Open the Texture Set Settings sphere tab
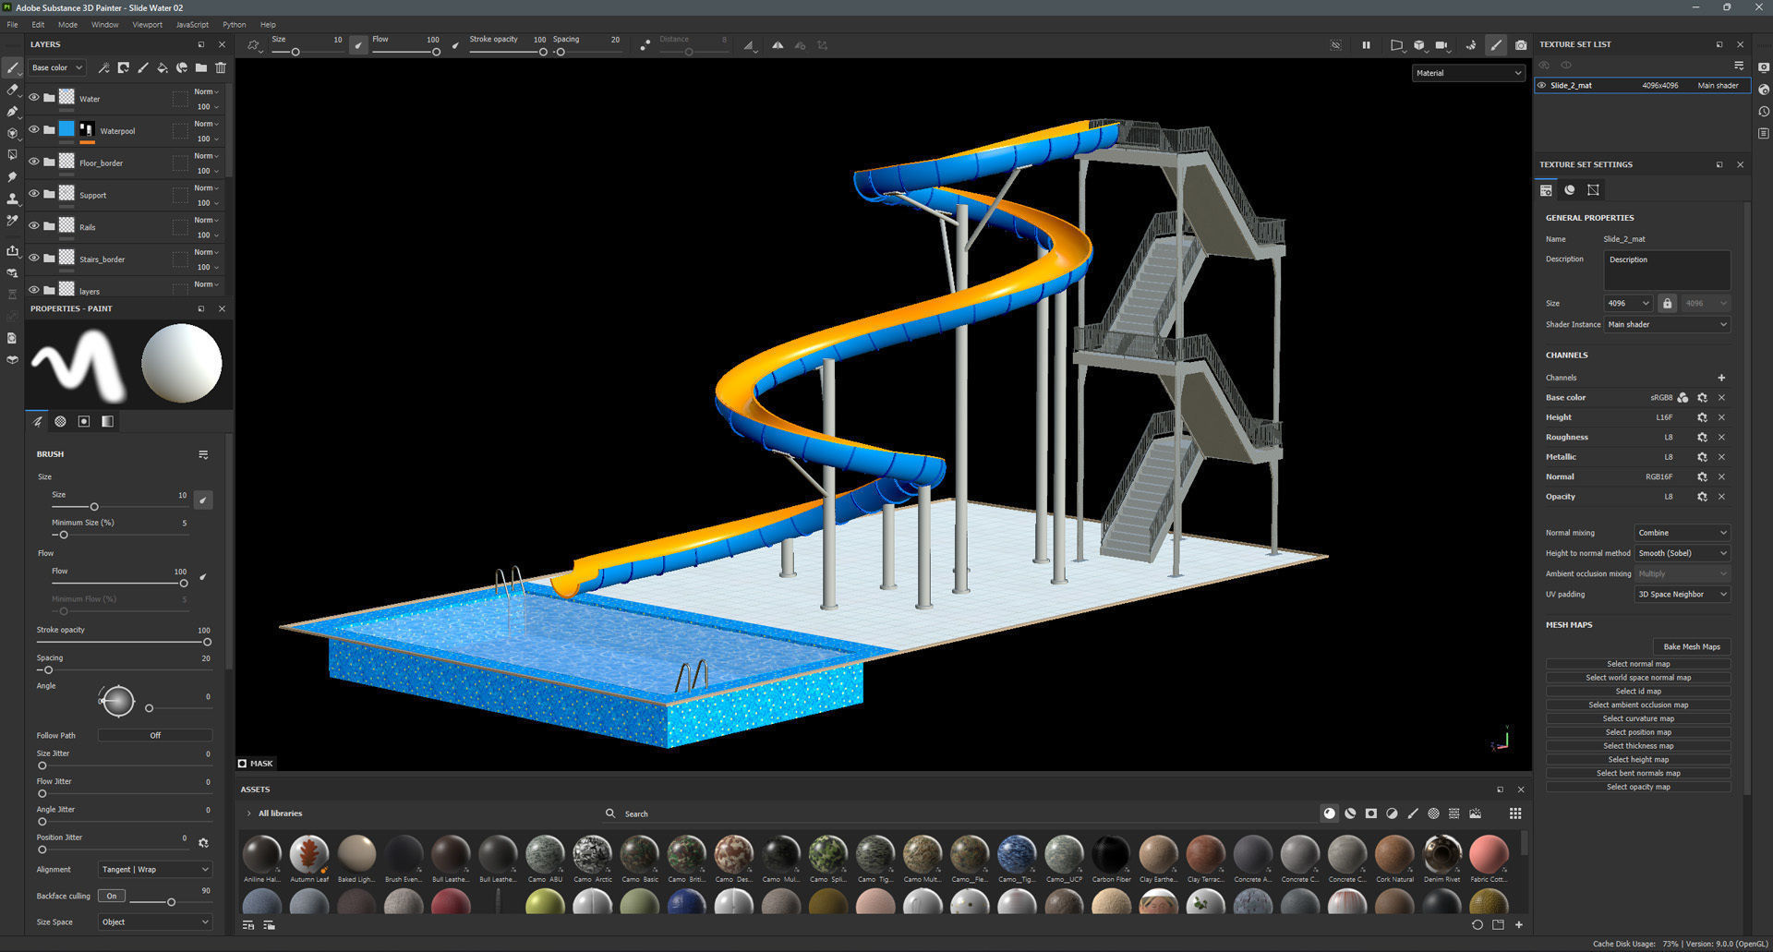 (x=1570, y=190)
